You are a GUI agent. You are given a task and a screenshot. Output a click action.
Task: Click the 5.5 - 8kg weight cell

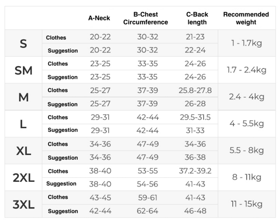click(246, 151)
